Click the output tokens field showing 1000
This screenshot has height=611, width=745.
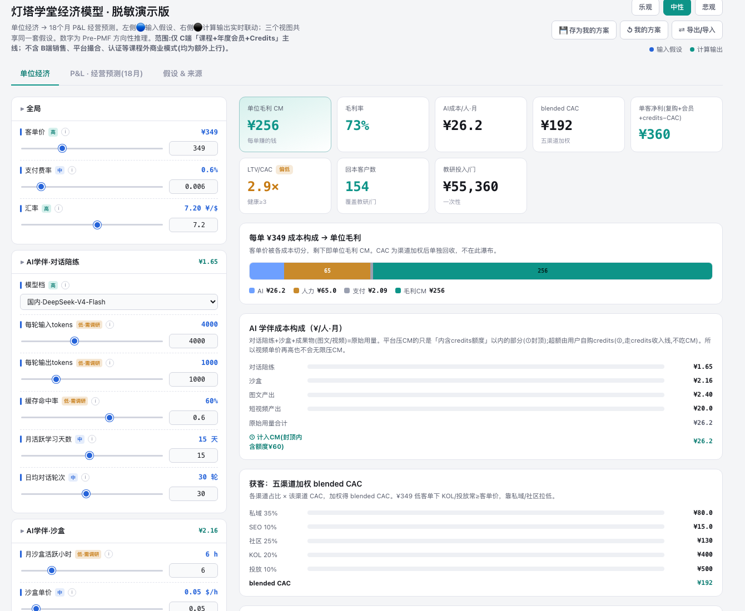(193, 379)
